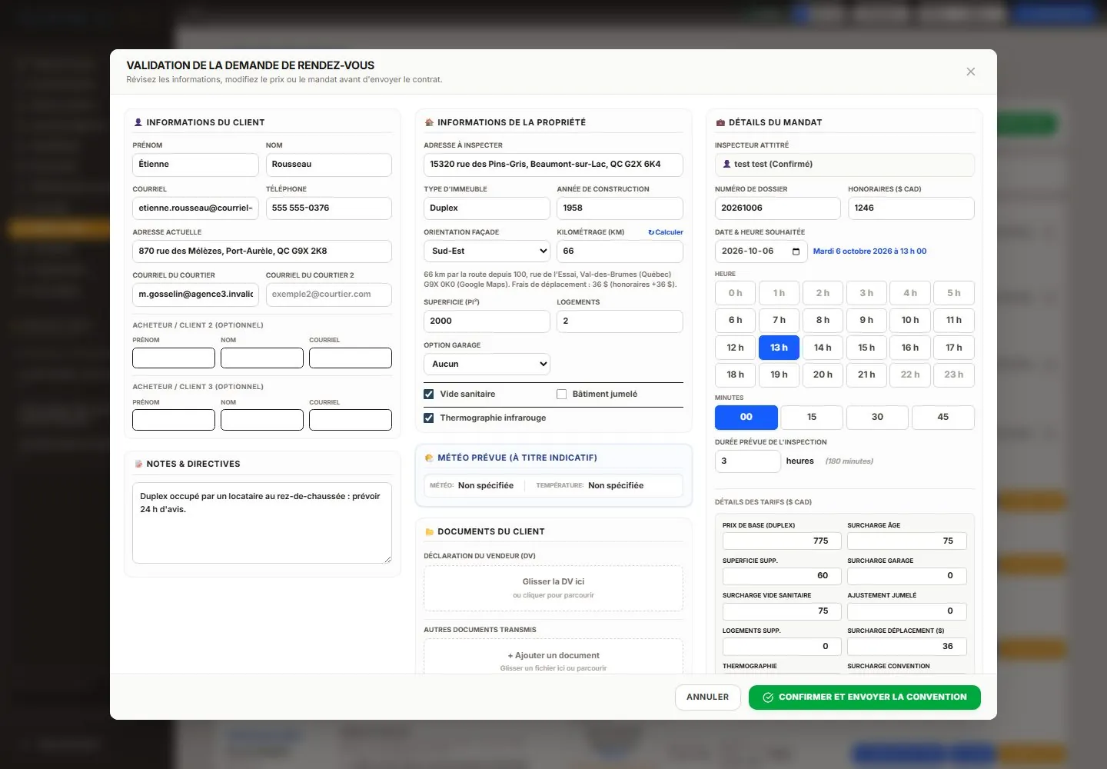Click the inspector person icon beside test test

click(726, 164)
